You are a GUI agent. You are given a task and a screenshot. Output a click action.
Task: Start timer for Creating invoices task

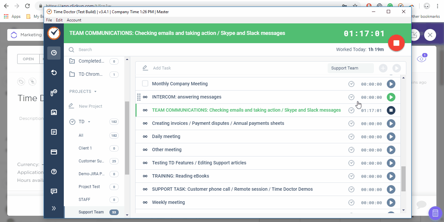click(x=391, y=124)
